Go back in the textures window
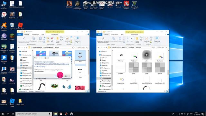 point(98,48)
